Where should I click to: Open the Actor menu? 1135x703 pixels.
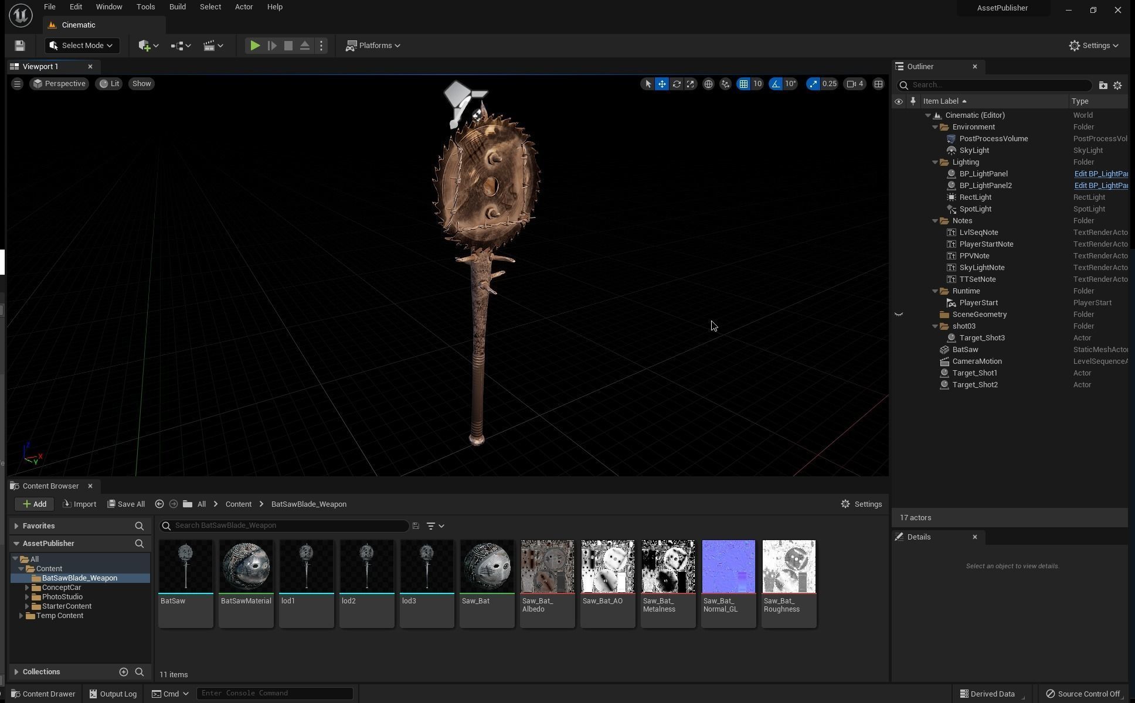pos(244,7)
